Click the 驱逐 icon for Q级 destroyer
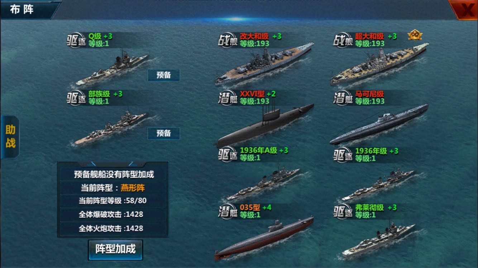 tap(76, 40)
